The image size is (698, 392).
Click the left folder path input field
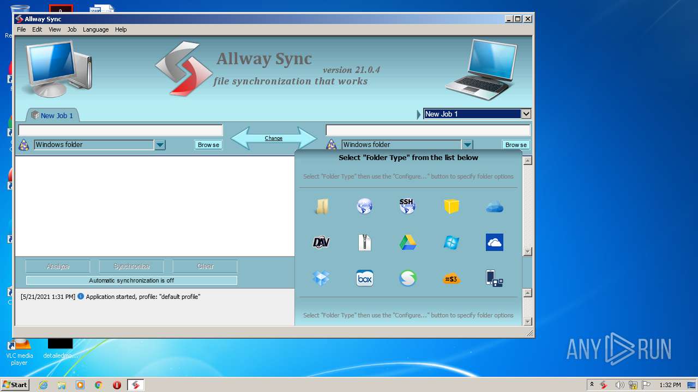click(x=121, y=130)
